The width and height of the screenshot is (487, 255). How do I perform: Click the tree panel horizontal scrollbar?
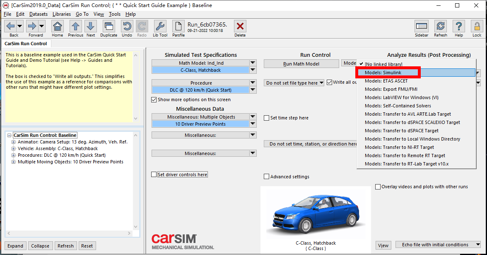tap(69, 233)
